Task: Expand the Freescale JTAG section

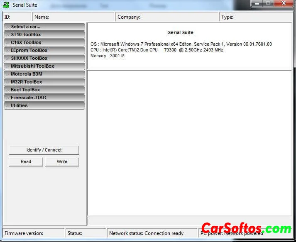Action: tap(44, 98)
